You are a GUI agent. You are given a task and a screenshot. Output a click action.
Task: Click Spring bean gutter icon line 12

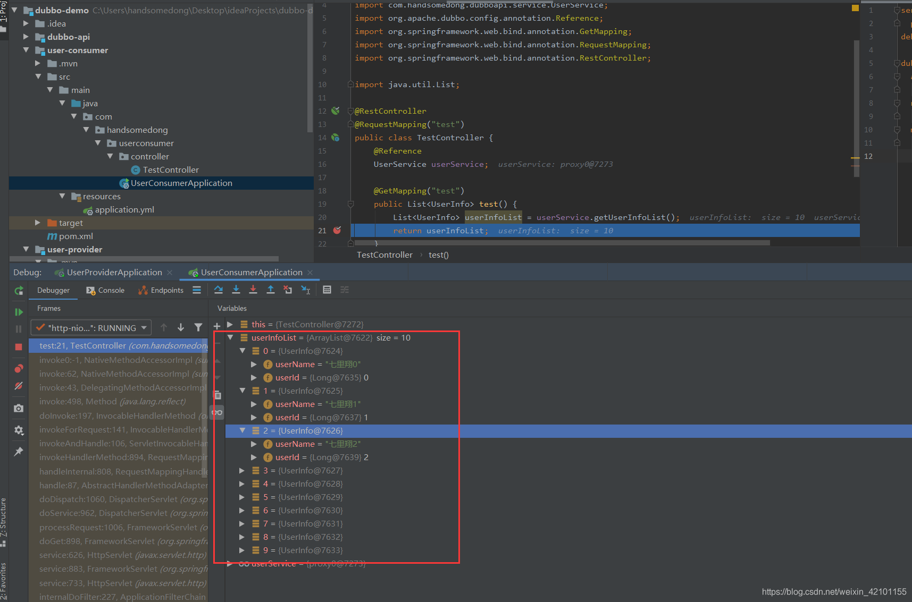[336, 111]
